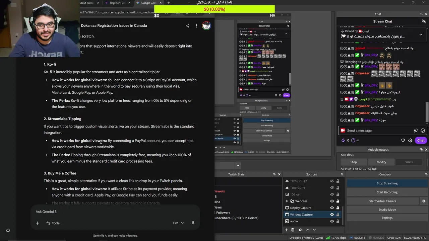Open OBS Settings from the Controls dock
The image size is (429, 241).
point(387,218)
